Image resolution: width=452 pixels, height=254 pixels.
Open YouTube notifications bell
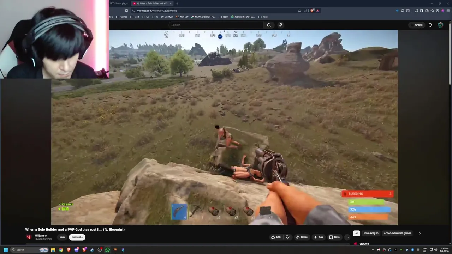pyautogui.click(x=430, y=25)
